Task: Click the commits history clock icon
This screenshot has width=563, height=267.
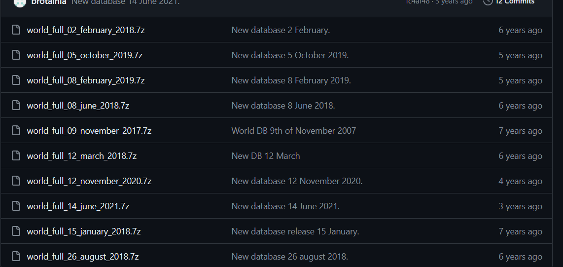Action: click(488, 2)
